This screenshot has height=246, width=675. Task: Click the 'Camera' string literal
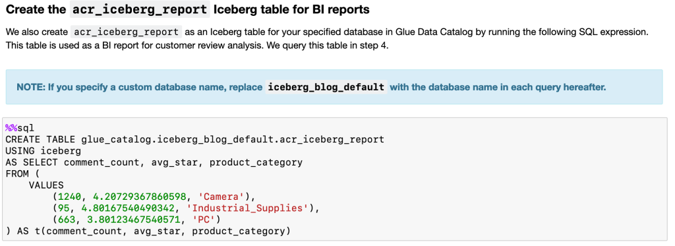point(221,197)
